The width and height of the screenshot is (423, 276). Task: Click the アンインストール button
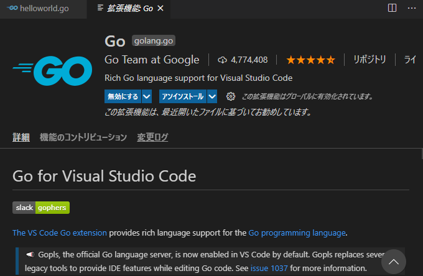click(x=183, y=96)
